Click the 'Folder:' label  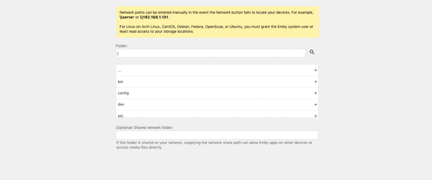pos(122,46)
